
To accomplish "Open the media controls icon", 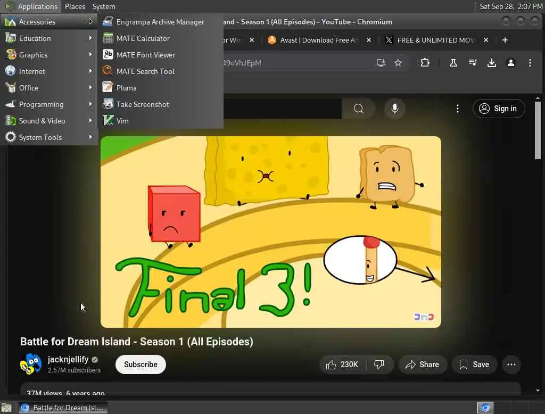I will pyautogui.click(x=473, y=63).
